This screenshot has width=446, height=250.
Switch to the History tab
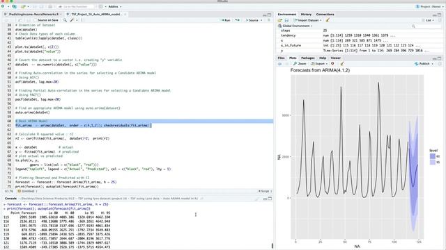tap(306, 14)
